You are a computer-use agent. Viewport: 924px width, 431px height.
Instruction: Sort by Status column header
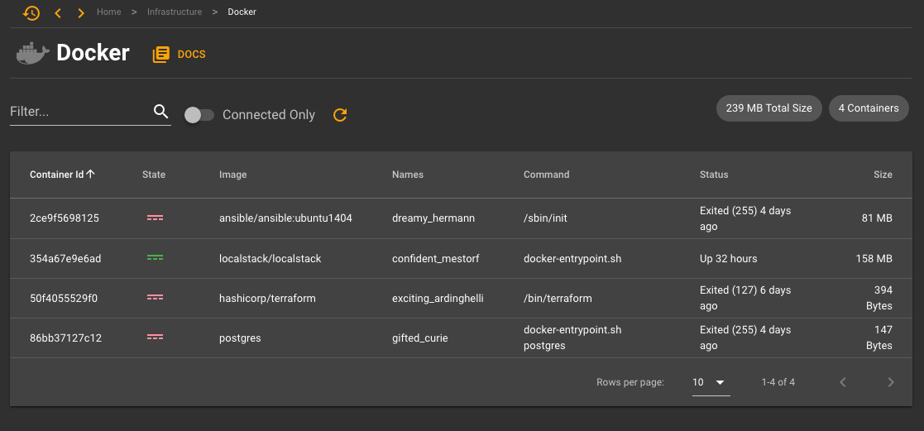[714, 175]
